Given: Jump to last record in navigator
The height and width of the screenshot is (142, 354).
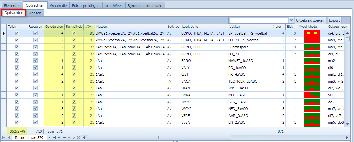Looking at the screenshot, I should click(x=54, y=137).
